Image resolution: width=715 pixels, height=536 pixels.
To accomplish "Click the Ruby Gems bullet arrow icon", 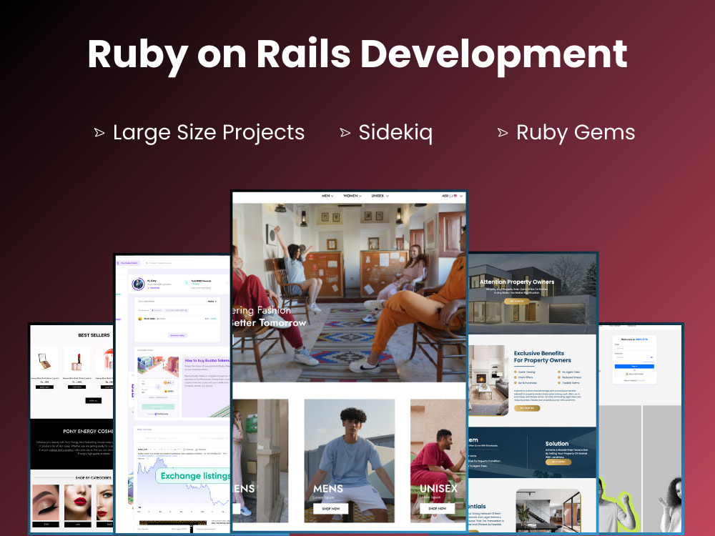I will (x=502, y=133).
